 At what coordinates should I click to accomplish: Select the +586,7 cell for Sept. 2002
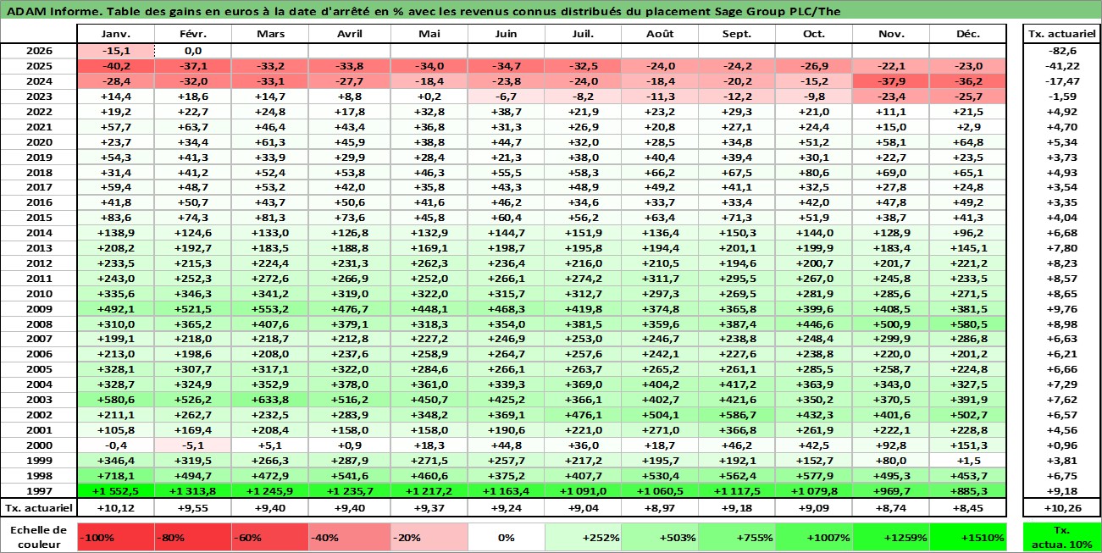point(736,415)
